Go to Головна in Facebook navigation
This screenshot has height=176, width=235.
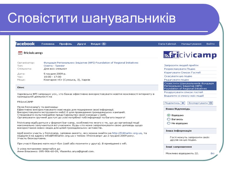[48, 44]
